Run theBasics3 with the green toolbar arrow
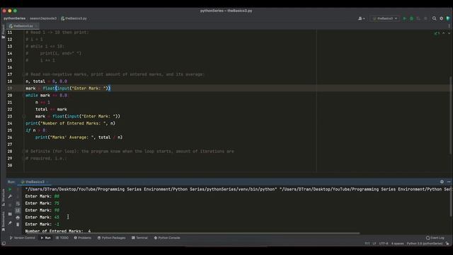This screenshot has height=255, width=453. [x=404, y=18]
